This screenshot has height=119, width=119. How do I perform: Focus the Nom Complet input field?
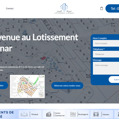click(106, 43)
